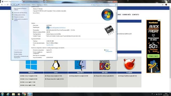Open Central de Ações link
This screenshot has width=171, height=96.
[18, 52]
